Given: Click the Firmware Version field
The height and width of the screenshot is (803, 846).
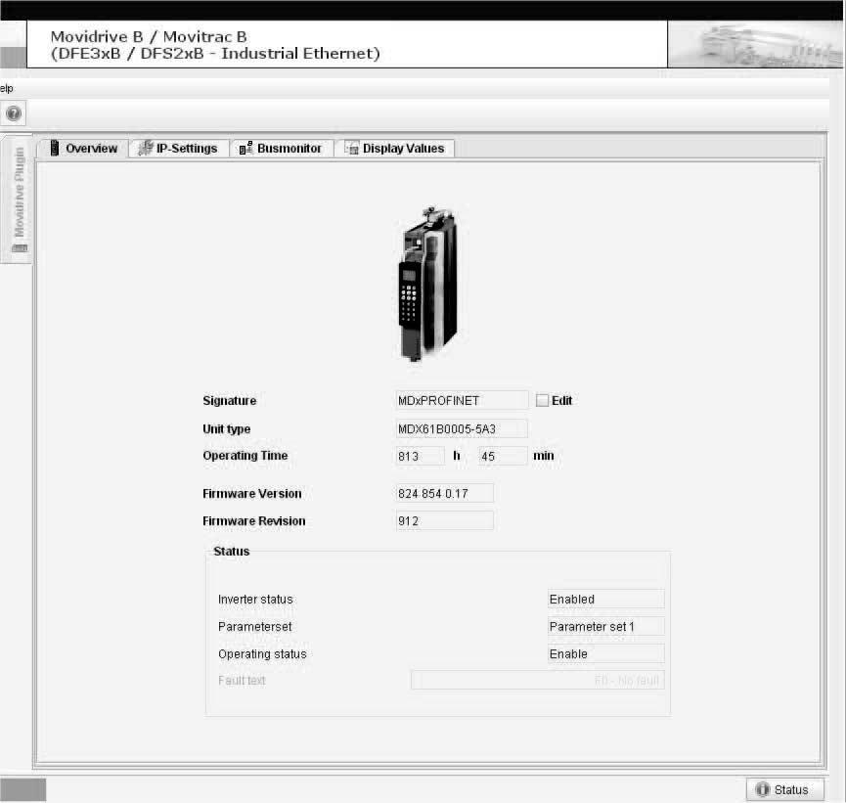Looking at the screenshot, I should tap(445, 493).
